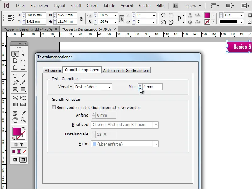Screen dimensions: 252x189
Task: Collapse the toolbox with double arrows
Action: coord(20,43)
